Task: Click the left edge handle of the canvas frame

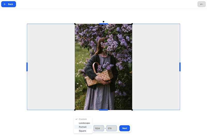Action: coord(27,67)
